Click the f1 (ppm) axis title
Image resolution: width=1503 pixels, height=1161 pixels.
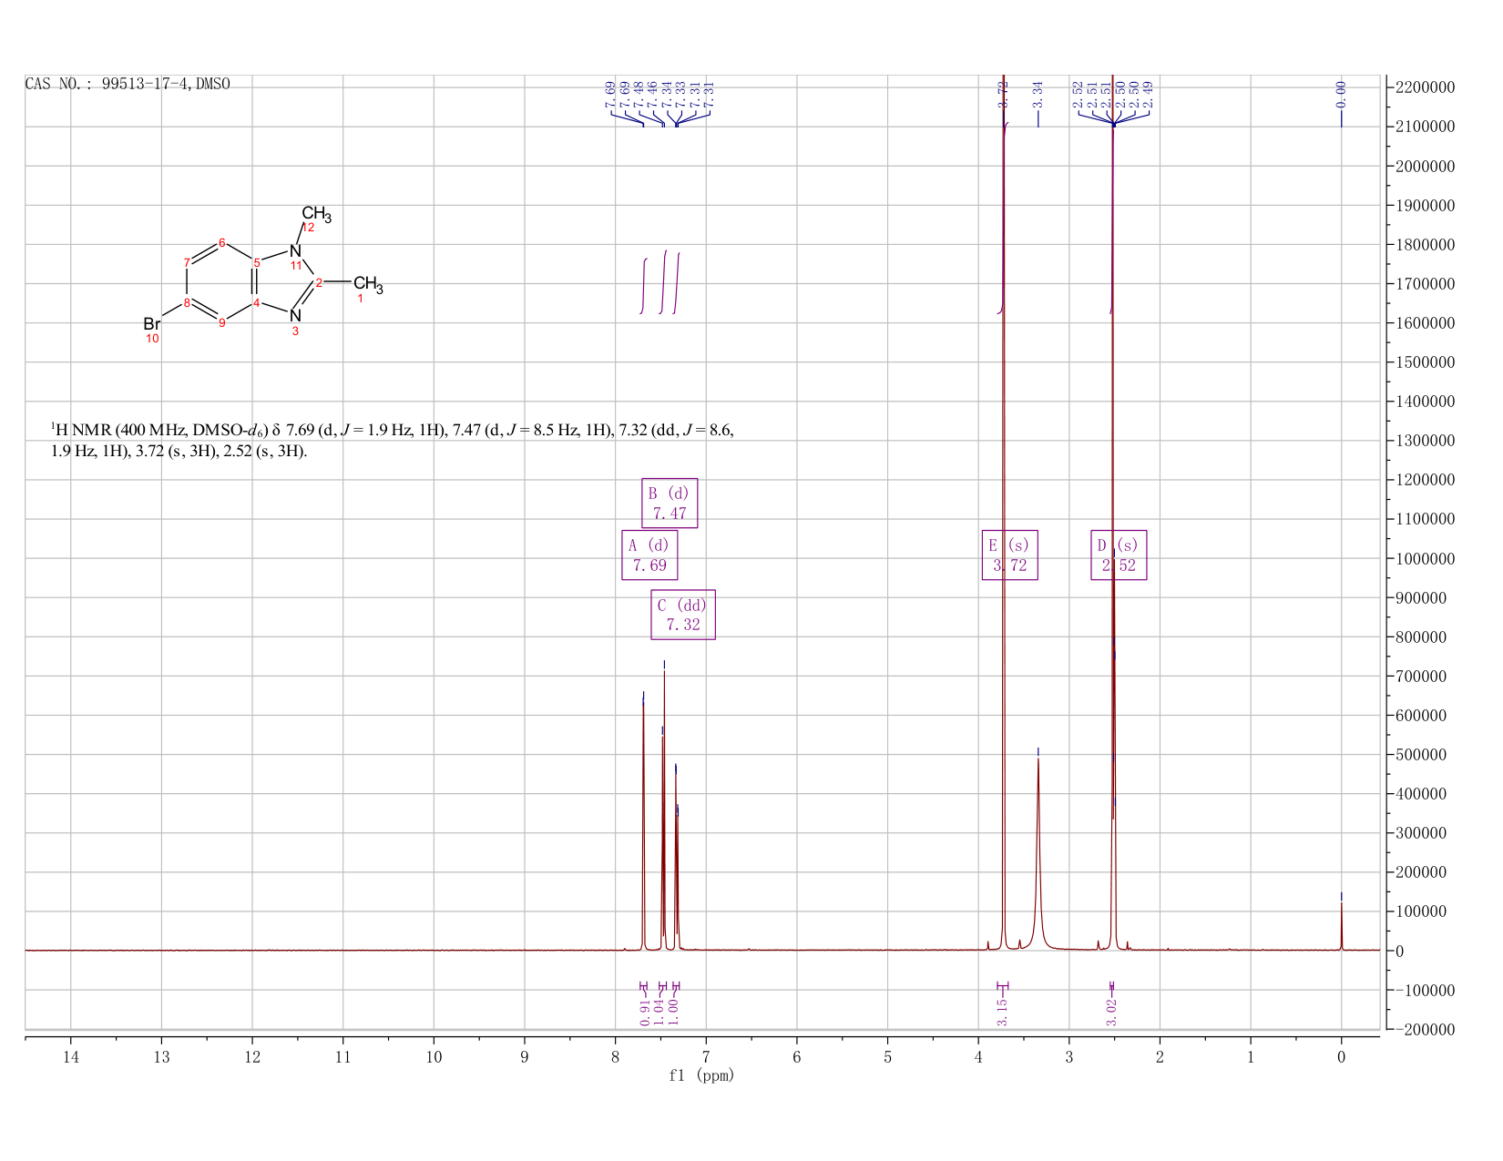point(701,1075)
